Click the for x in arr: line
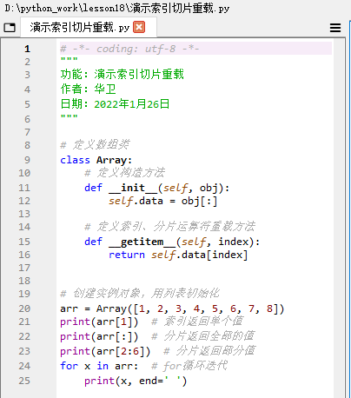 tap(99, 366)
